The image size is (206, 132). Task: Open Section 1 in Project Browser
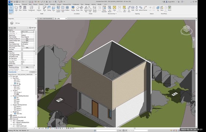pos(19,107)
